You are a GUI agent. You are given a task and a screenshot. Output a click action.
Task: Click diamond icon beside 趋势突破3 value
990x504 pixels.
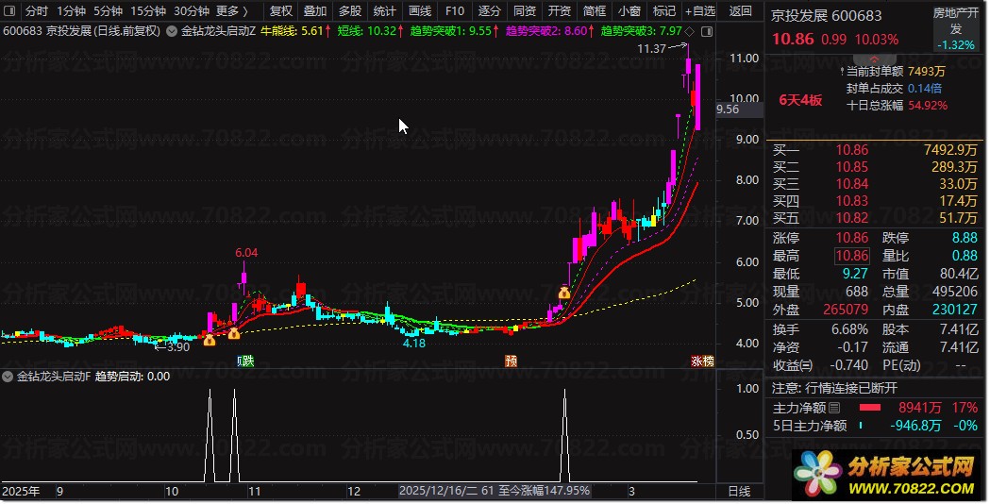[690, 31]
